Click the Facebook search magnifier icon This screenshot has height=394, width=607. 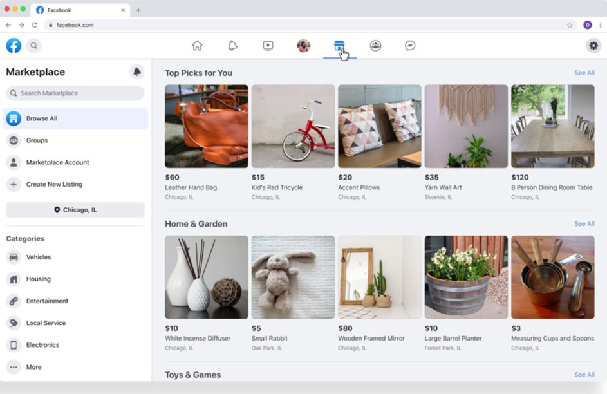point(34,46)
